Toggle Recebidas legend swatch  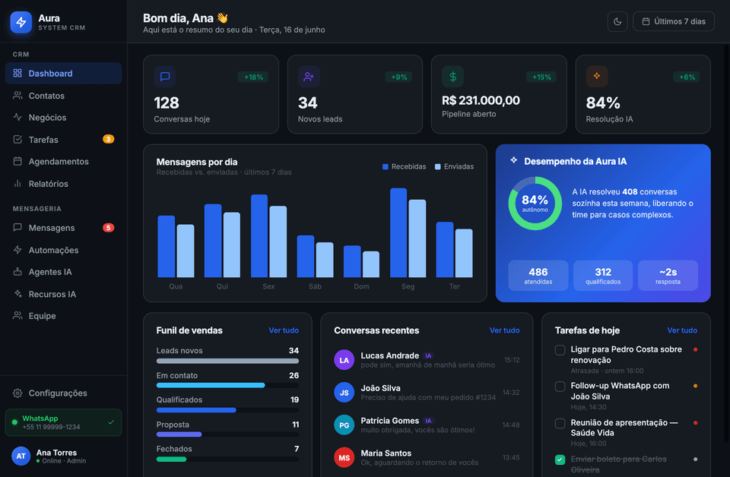[385, 166]
